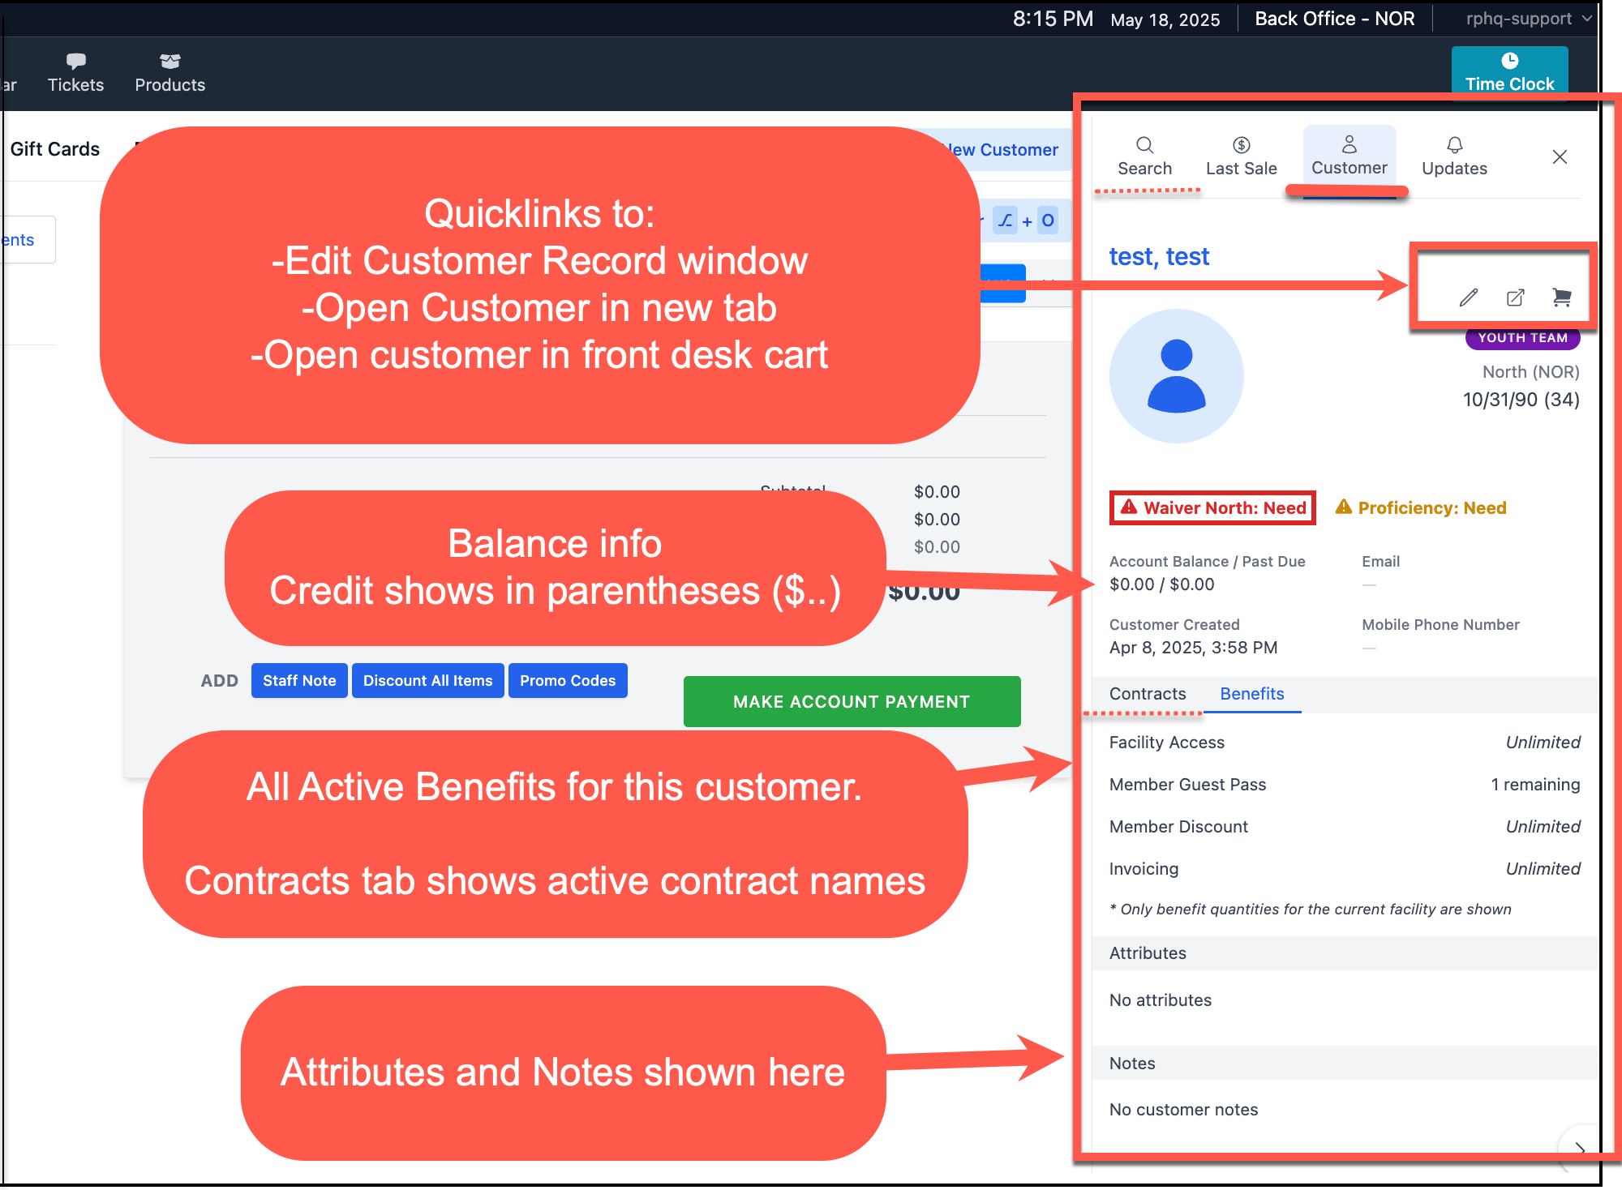Open the Time Clock
Image resolution: width=1622 pixels, height=1190 pixels.
pyautogui.click(x=1508, y=71)
